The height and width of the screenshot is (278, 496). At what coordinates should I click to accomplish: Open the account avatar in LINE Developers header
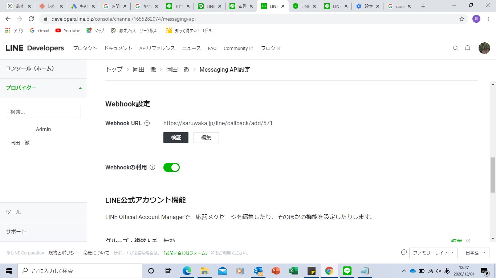coord(484,48)
